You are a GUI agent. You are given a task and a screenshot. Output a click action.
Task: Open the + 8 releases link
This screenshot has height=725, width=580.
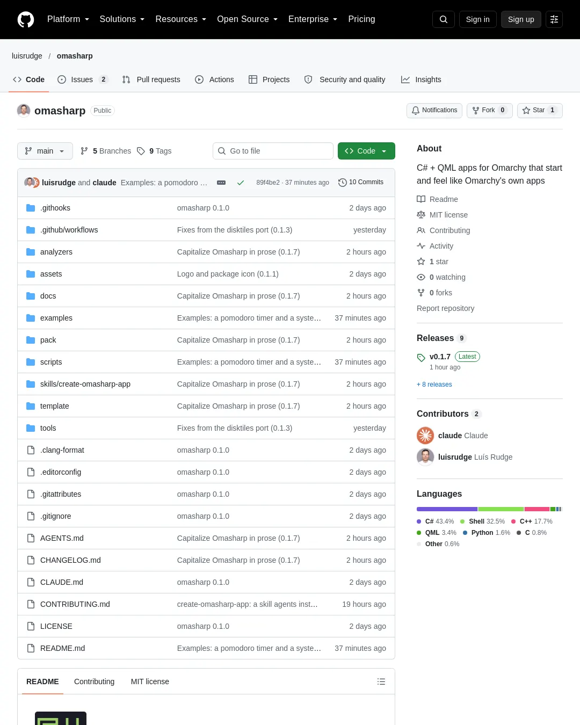click(434, 385)
